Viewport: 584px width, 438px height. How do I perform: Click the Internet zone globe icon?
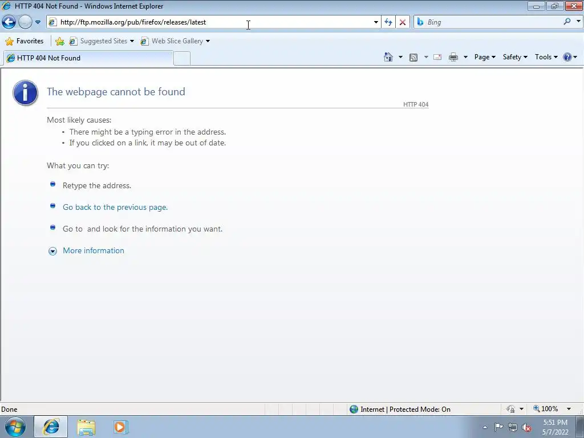coord(354,409)
